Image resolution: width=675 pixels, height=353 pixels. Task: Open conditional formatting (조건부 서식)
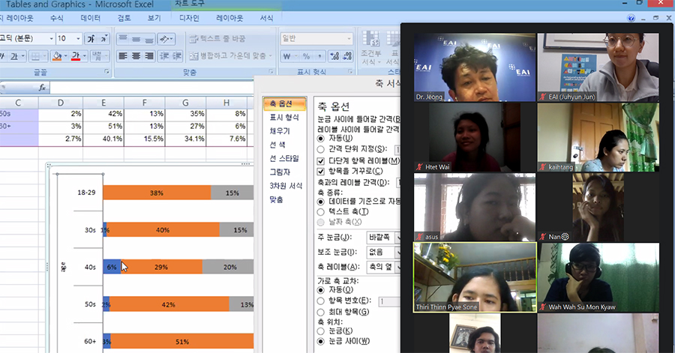tap(370, 48)
